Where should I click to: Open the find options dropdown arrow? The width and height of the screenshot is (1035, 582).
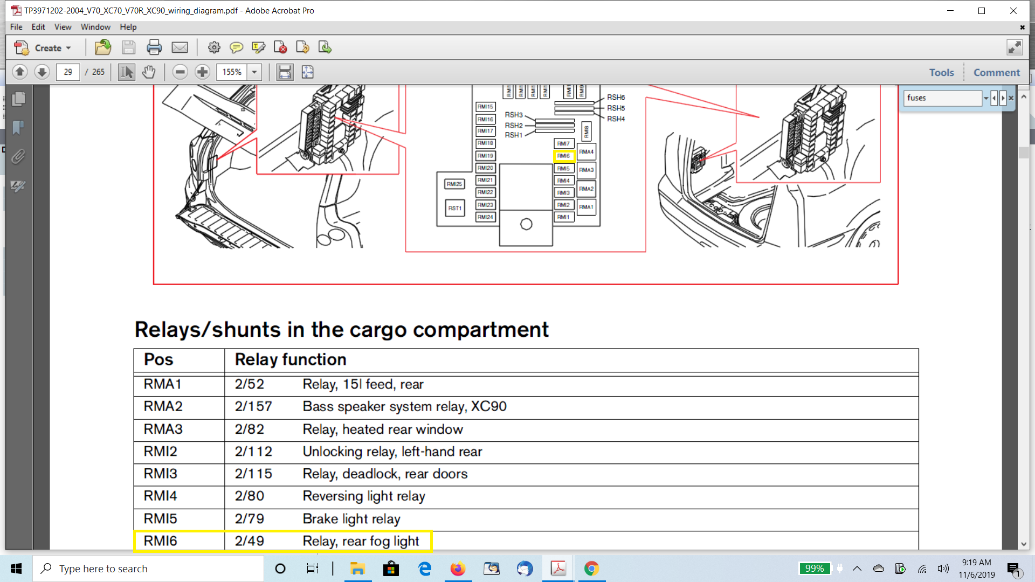[986, 98]
